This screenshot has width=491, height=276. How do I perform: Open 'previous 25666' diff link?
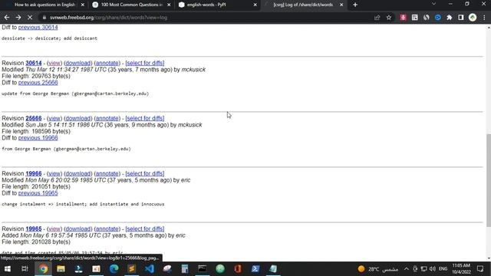[x=38, y=83]
